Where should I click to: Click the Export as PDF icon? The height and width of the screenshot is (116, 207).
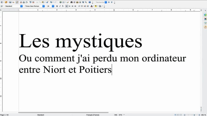[21, 2]
